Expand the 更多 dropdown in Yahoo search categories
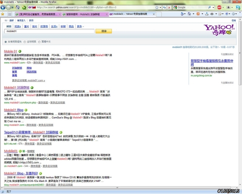The width and height of the screenshot is (242, 194). tap(81, 27)
